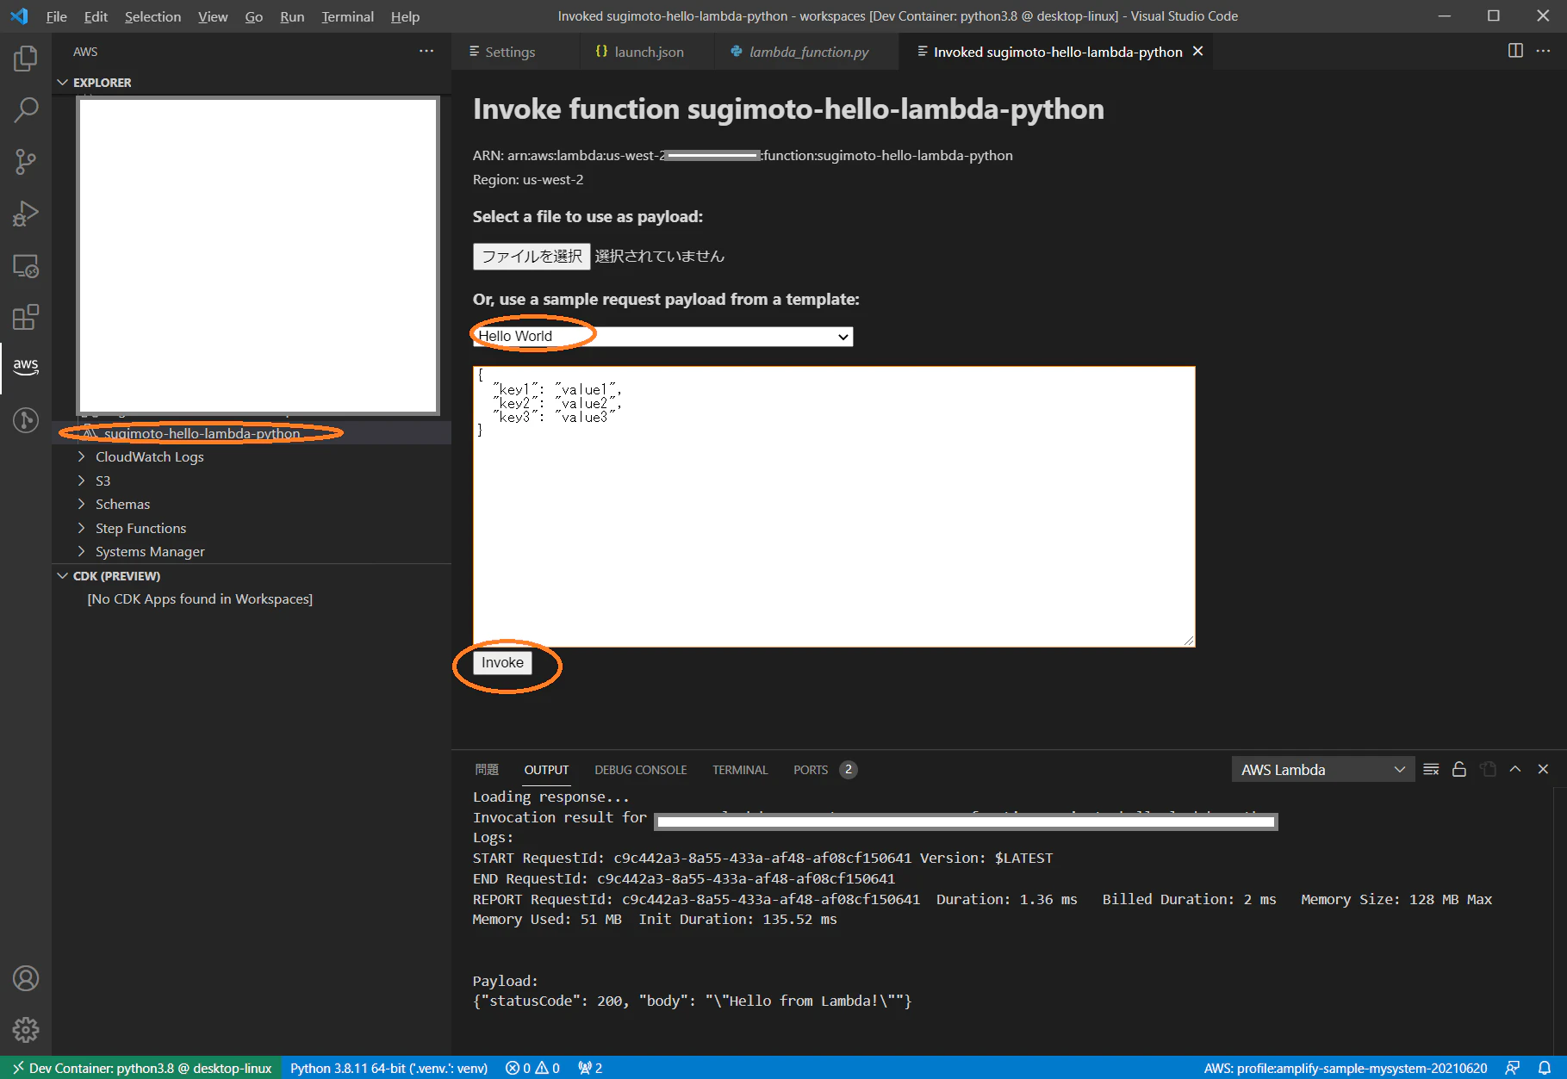
Task: Click the AWS profile status bar item
Action: (1345, 1068)
